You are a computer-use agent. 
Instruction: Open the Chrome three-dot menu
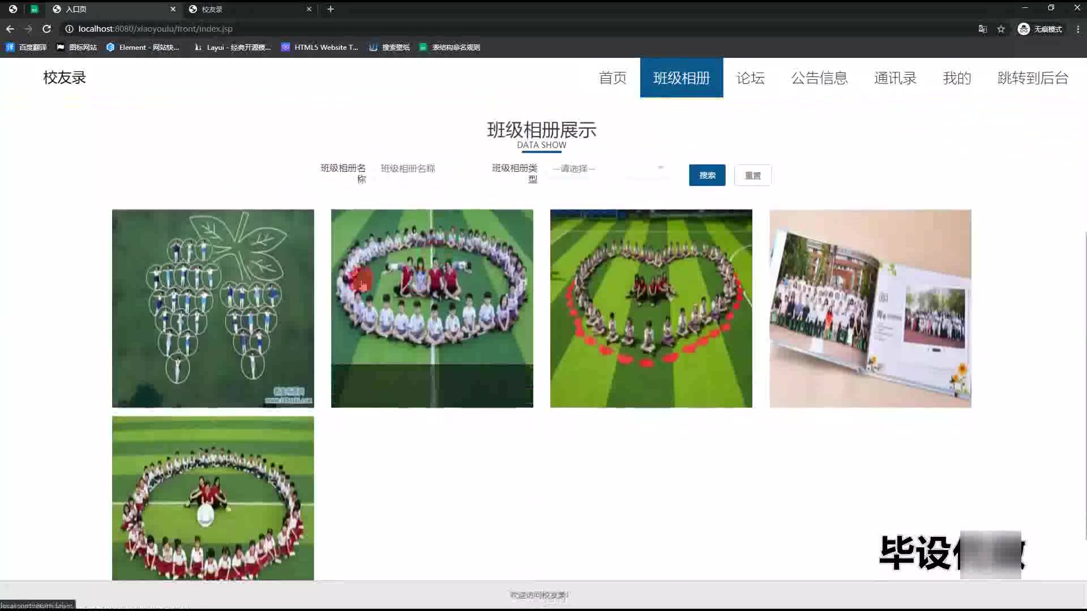coord(1077,29)
